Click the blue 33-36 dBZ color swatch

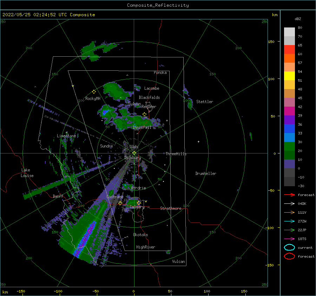289,129
